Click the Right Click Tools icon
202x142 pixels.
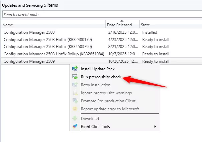[75, 126]
